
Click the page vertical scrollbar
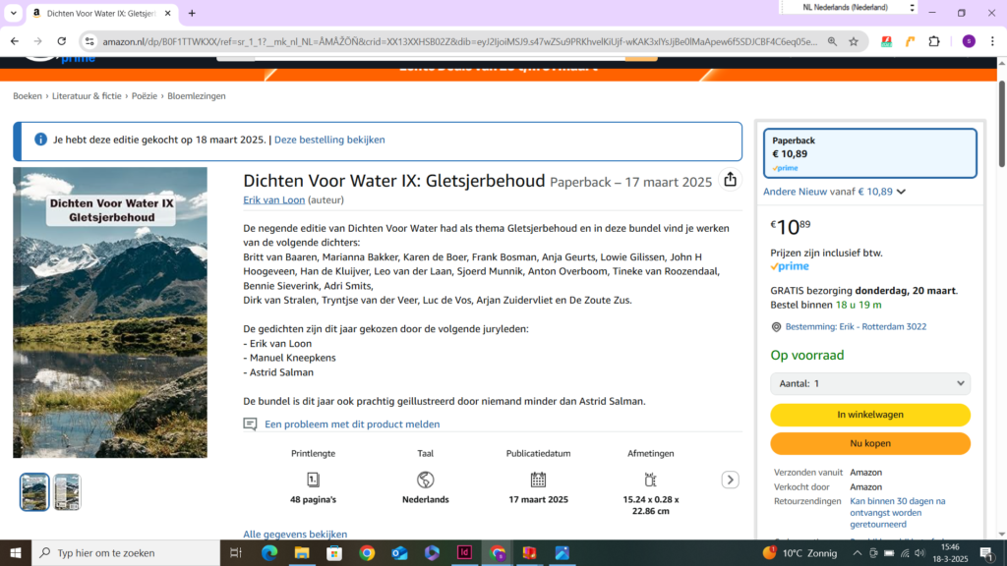pos(1002,122)
